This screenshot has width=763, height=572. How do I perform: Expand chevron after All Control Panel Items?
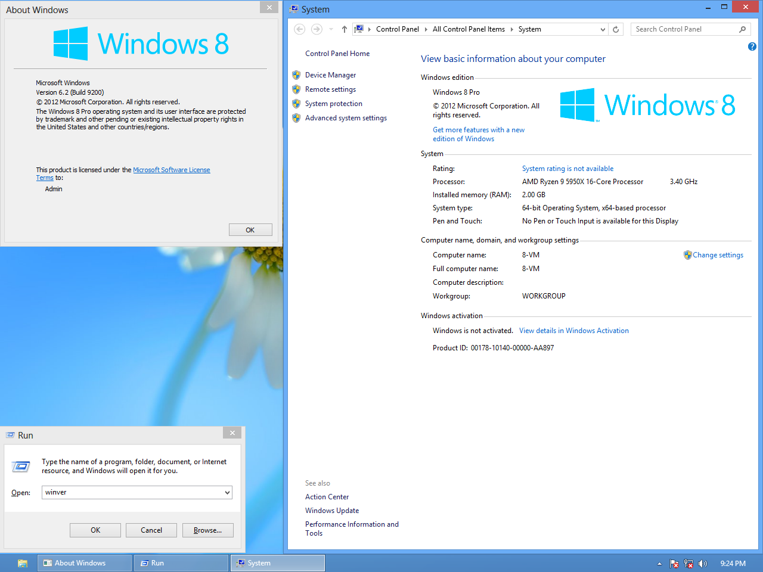coord(511,29)
